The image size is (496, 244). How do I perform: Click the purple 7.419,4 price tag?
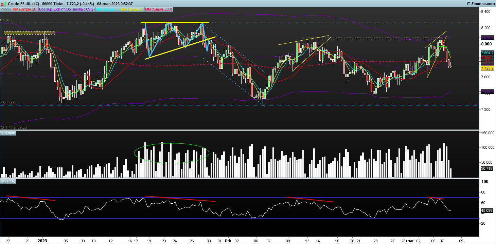point(487,91)
